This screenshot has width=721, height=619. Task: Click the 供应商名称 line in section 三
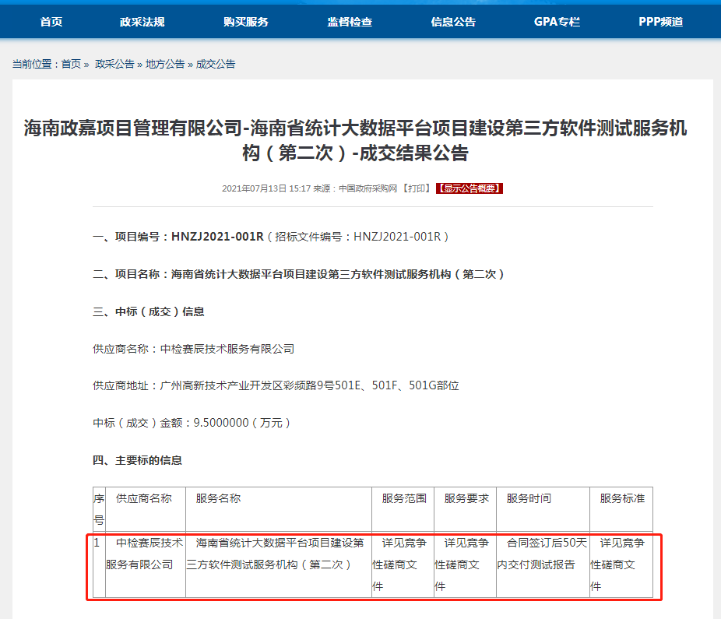(x=194, y=349)
